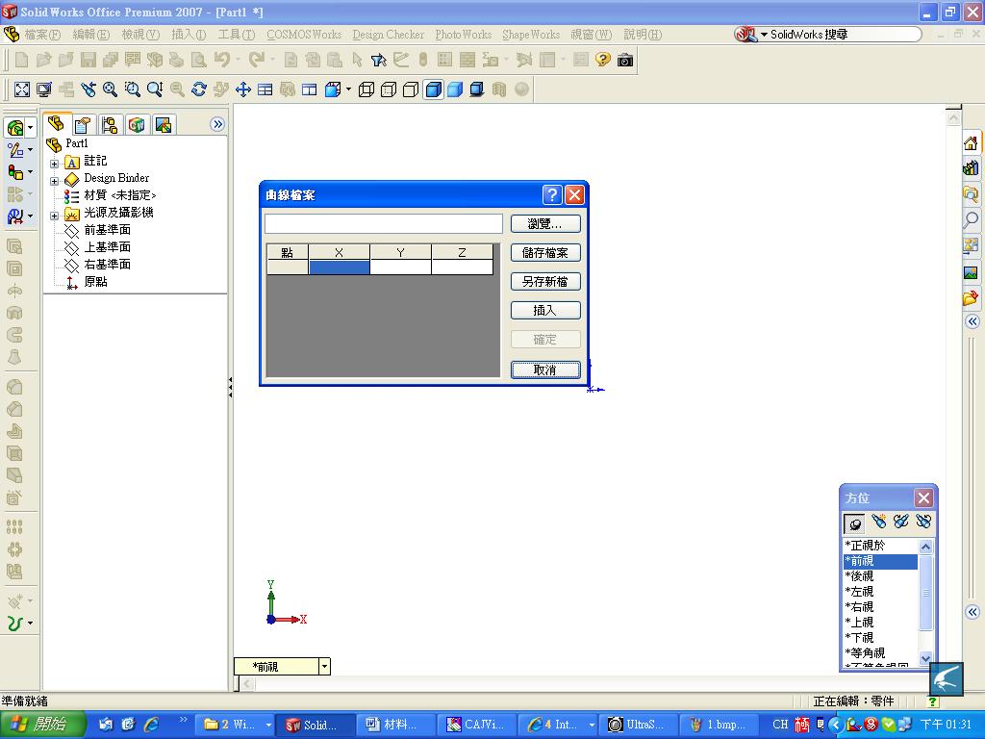The image size is (985, 739).
Task: Open the FeatureManager design tree tab
Action: pyautogui.click(x=56, y=124)
